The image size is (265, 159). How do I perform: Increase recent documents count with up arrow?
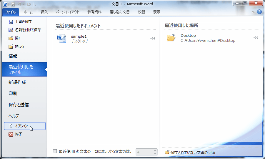[x=155, y=150]
